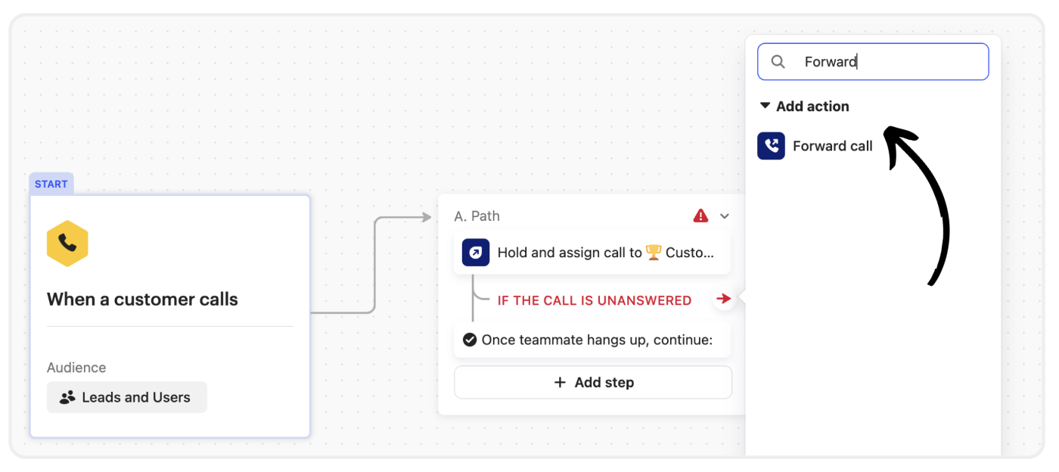The height and width of the screenshot is (472, 1059).
Task: Click the plus icon in Add step
Action: point(560,383)
